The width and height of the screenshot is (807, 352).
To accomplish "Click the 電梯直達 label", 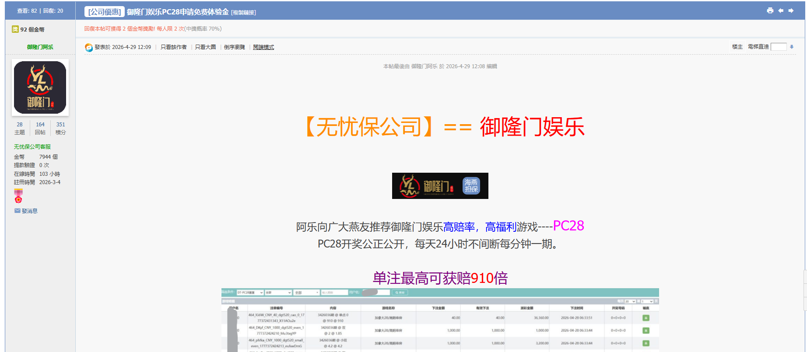I will tap(758, 47).
